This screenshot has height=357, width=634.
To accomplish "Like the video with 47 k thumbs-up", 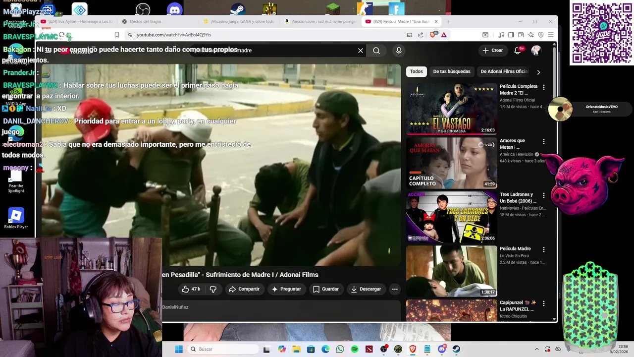I will (191, 289).
